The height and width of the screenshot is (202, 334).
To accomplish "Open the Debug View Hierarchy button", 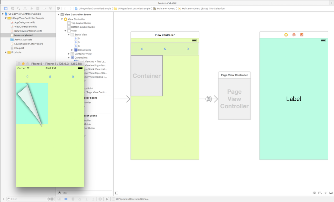I will 100,199.
